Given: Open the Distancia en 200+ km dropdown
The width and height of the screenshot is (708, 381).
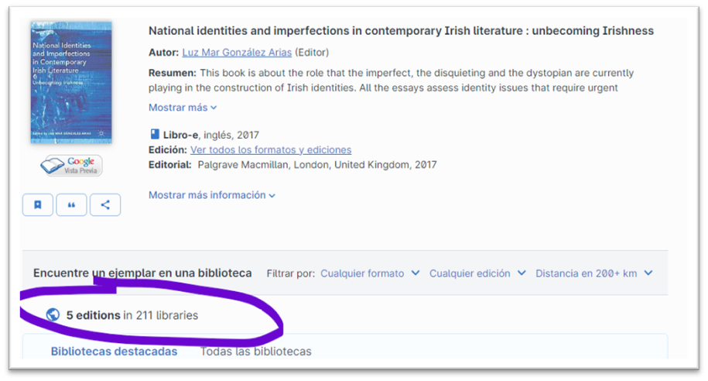Looking at the screenshot, I should [x=593, y=273].
